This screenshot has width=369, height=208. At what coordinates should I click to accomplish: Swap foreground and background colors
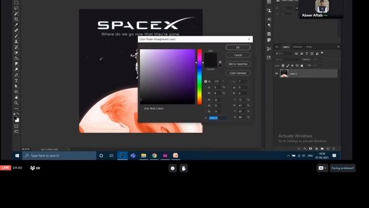click(x=18, y=114)
